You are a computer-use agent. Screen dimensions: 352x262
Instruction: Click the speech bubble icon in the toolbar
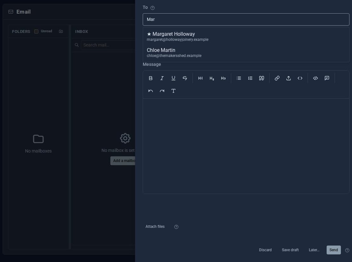point(327,78)
